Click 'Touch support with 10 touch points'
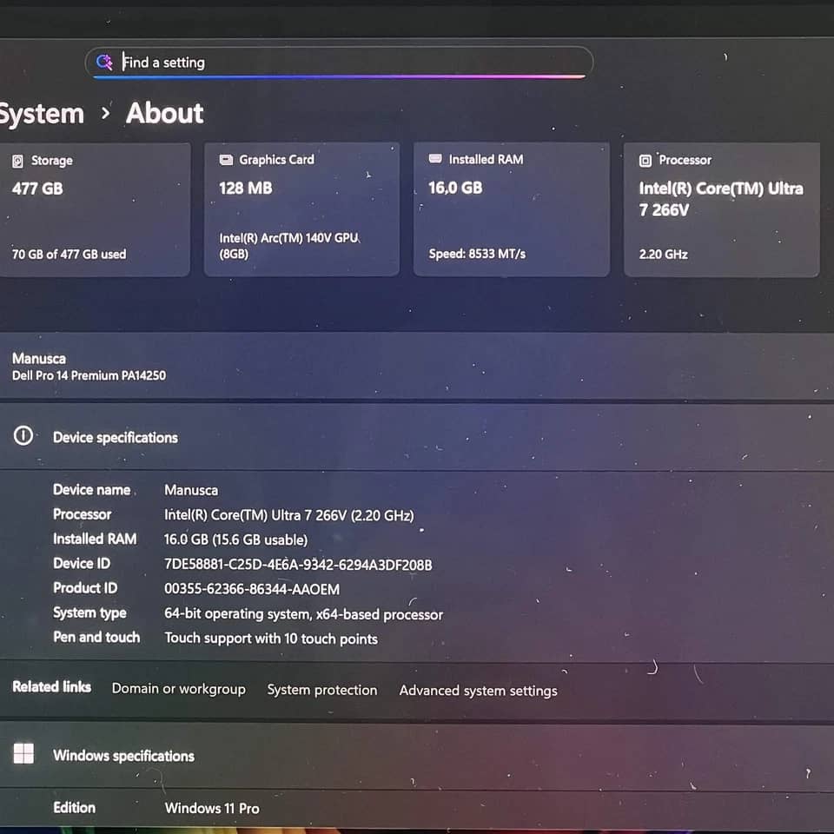 [x=271, y=639]
